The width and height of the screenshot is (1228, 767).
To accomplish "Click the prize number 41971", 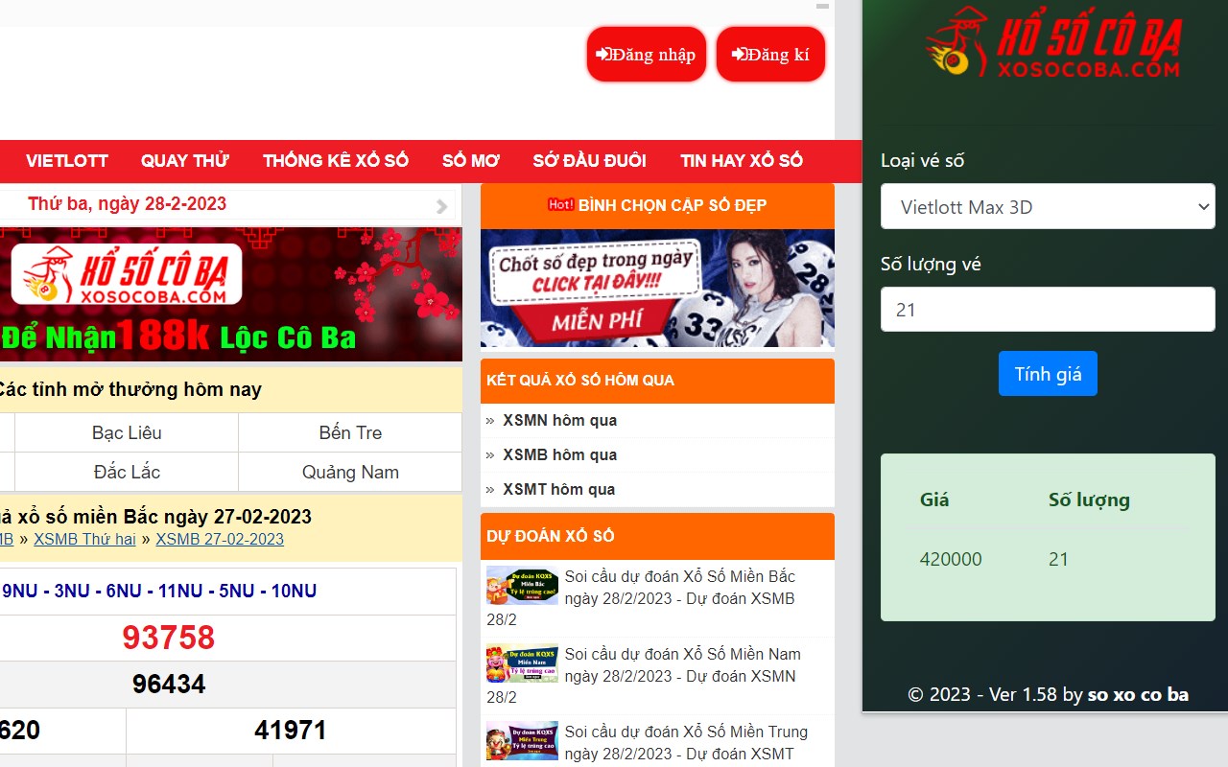I will 291,731.
